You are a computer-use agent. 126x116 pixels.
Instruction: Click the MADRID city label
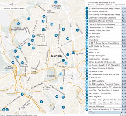[57, 56]
